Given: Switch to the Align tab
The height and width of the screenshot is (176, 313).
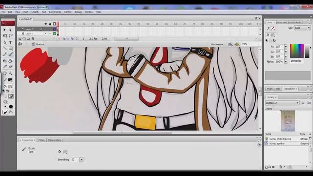Looking at the screenshot, I should [269, 89].
